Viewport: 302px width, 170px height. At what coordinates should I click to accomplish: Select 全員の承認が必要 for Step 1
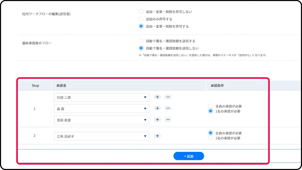click(x=211, y=106)
